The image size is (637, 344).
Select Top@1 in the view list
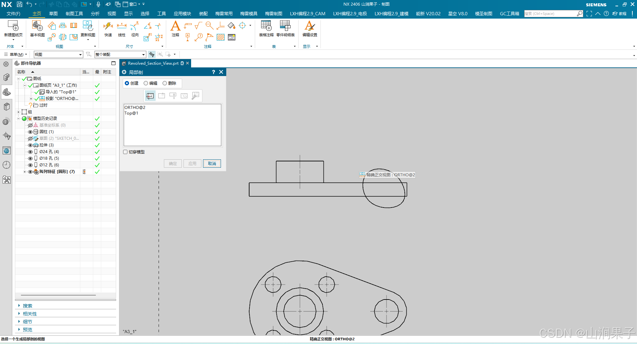coord(131,113)
